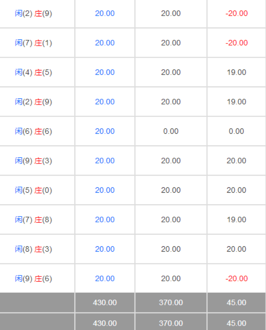266x330 pixels.
Task: Click red -20.00 in the 闲(7) 庄(1) row
Action: pos(236,43)
